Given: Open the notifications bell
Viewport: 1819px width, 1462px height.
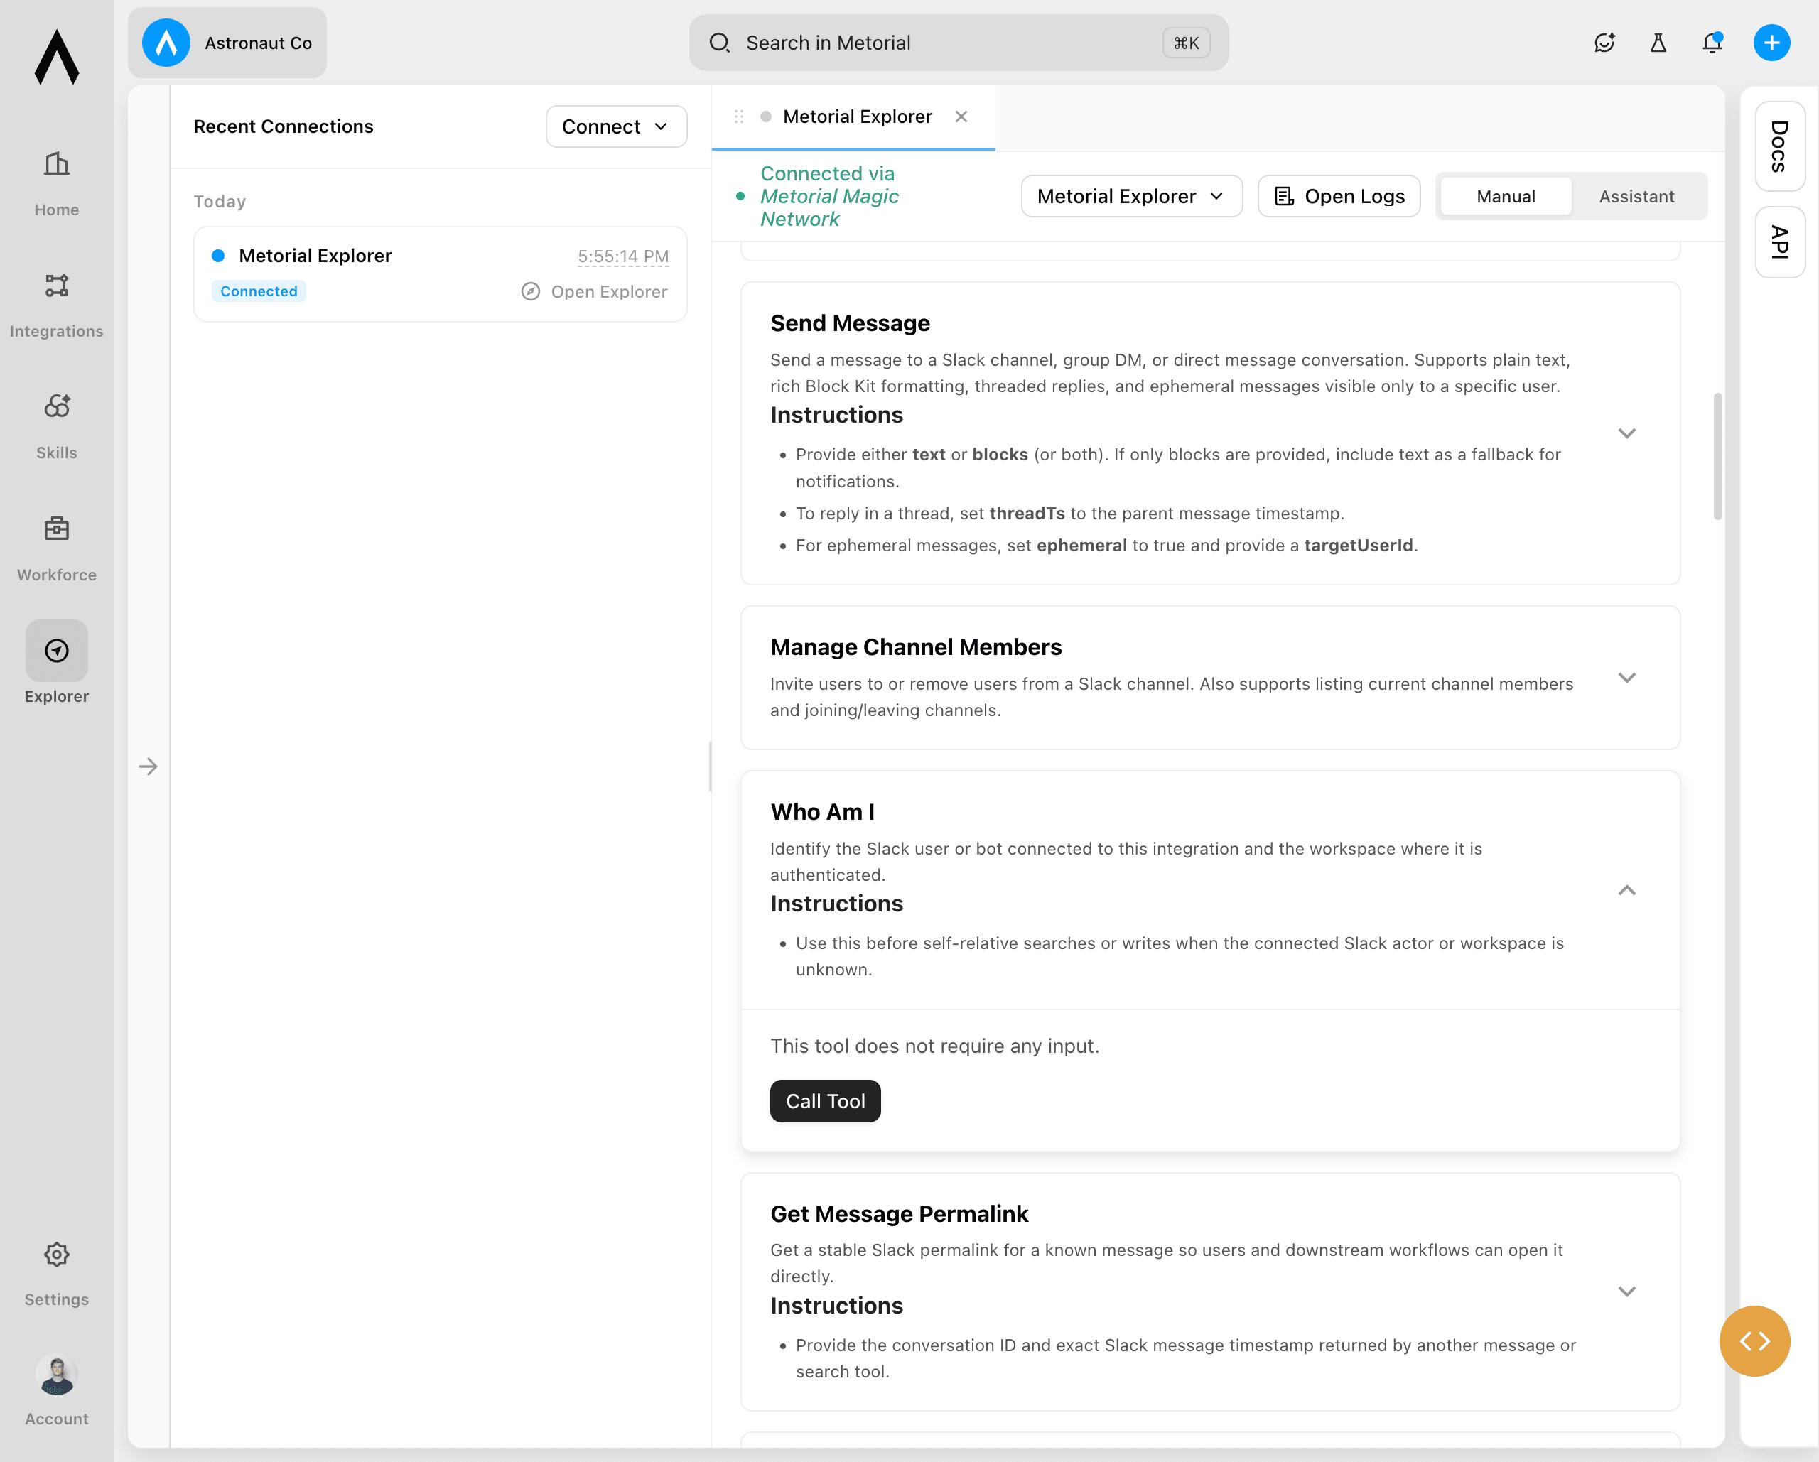Looking at the screenshot, I should coord(1712,43).
